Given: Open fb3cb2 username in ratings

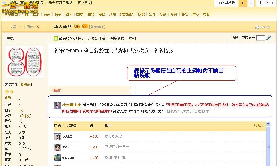Looking at the screenshot, I should click(67, 136).
